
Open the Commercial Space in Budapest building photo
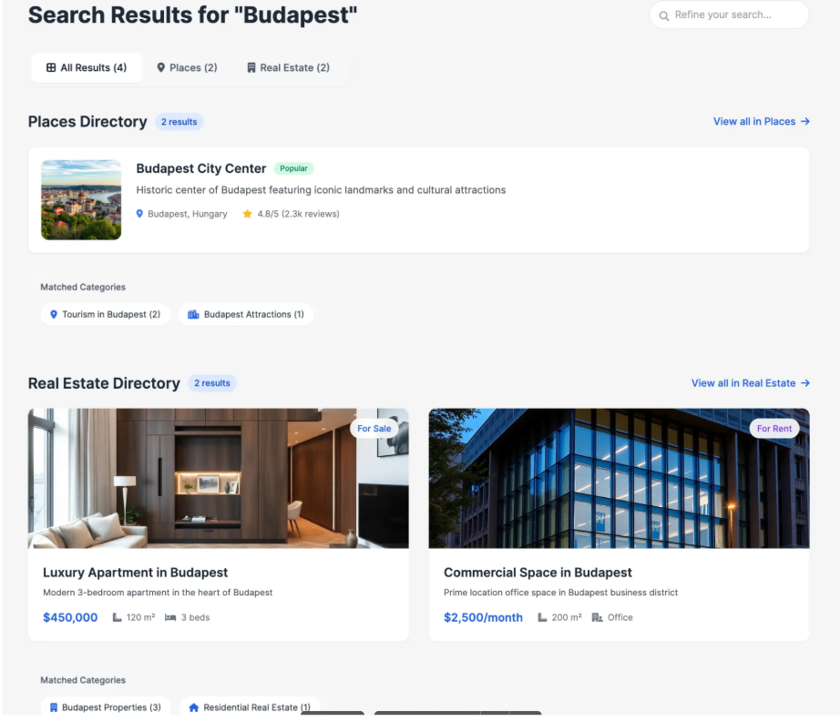[619, 478]
